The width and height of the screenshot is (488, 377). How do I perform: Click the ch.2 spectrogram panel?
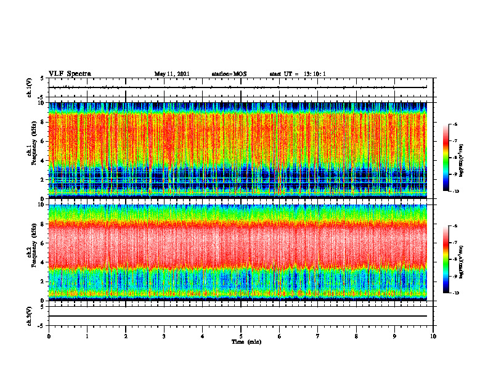[x=238, y=253]
